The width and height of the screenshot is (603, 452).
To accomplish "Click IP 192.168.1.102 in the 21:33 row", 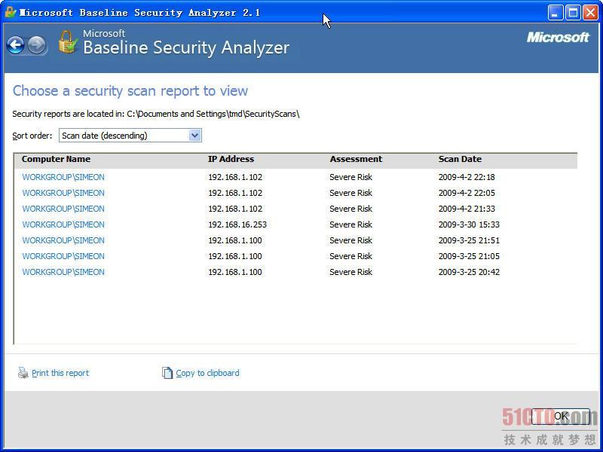I will (235, 209).
